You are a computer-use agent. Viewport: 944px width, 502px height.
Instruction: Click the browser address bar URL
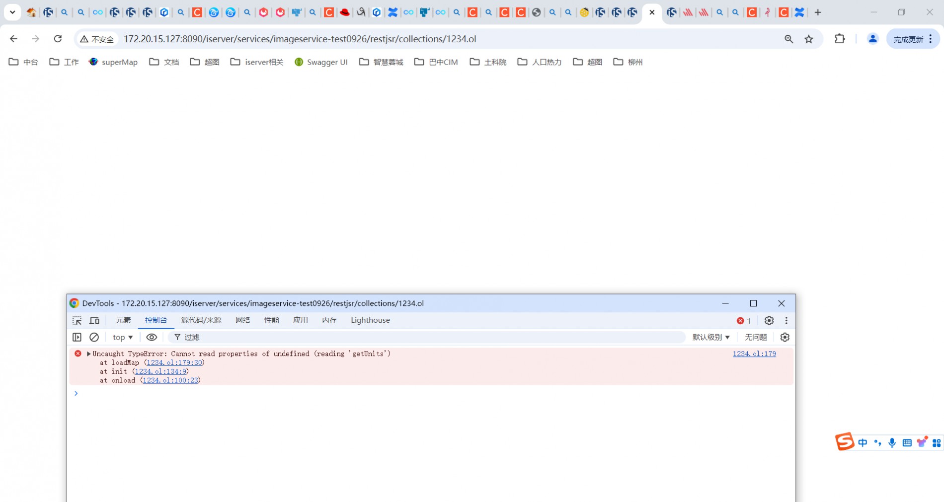pos(300,39)
